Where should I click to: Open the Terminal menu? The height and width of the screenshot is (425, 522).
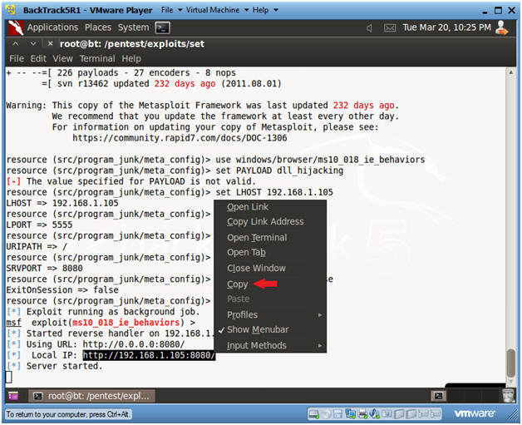(x=97, y=58)
